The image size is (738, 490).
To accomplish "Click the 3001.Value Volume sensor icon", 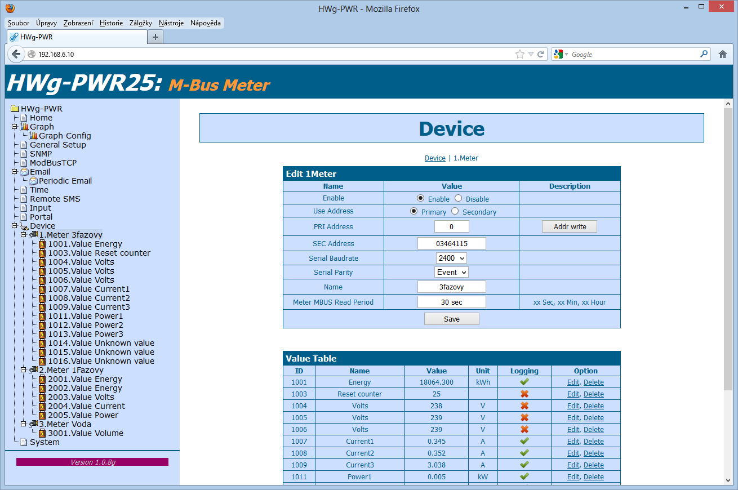I will point(42,433).
